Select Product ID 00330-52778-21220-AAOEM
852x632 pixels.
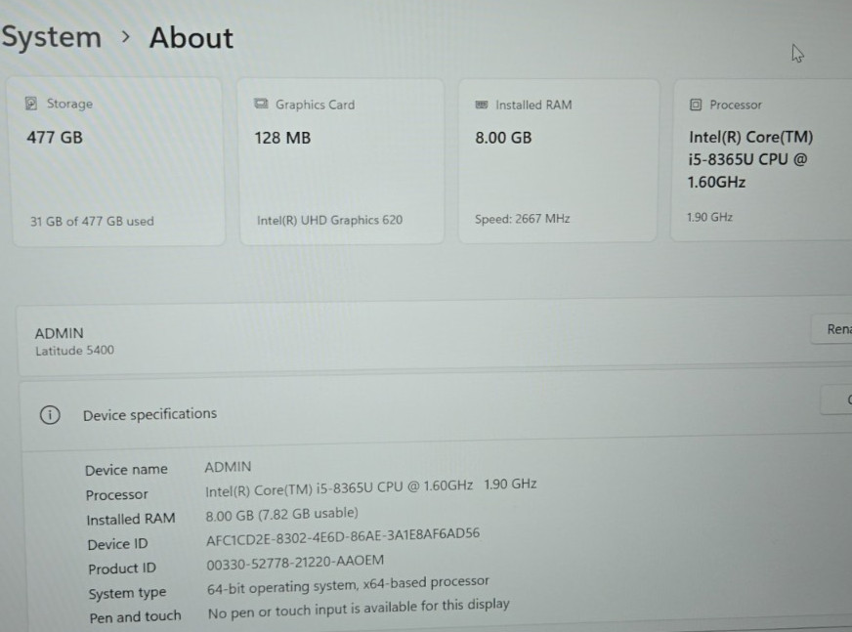pos(295,563)
